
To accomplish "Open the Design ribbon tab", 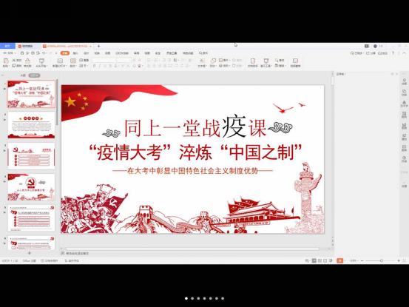I will 86,53.
